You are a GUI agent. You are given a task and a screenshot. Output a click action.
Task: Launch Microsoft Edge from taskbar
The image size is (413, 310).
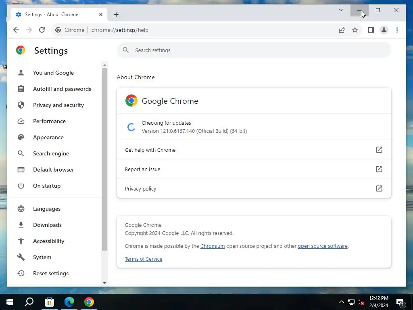coord(69,302)
